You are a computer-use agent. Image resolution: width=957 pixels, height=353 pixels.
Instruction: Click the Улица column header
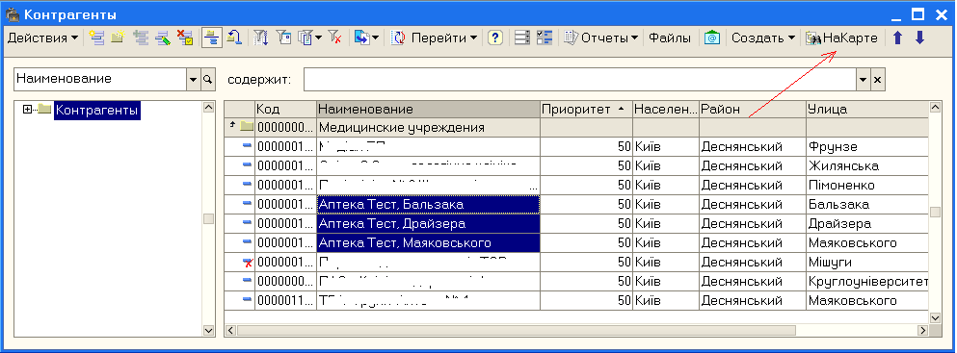coord(867,110)
